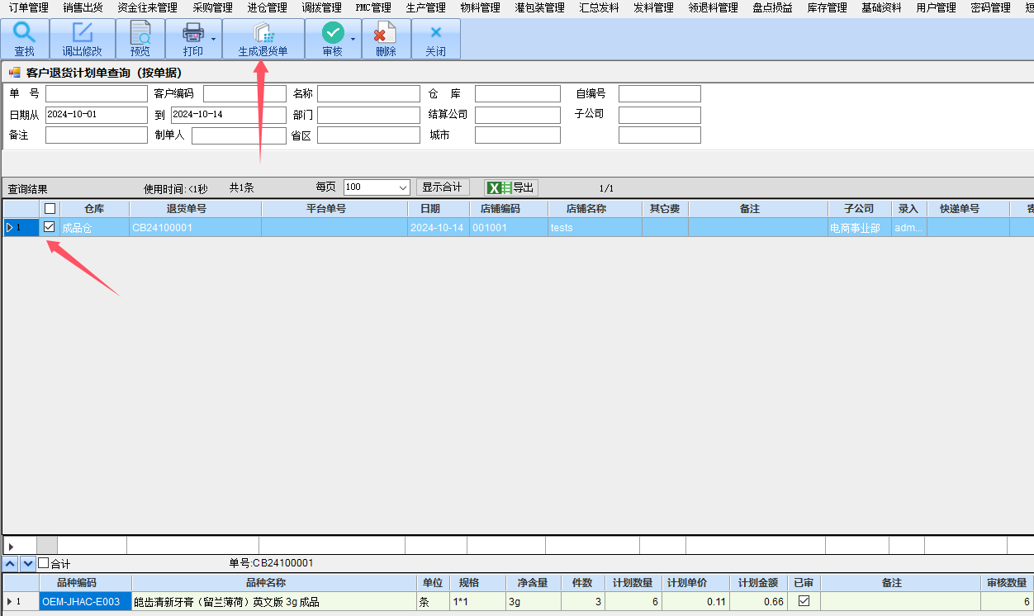The width and height of the screenshot is (1034, 616).
Task: Click the 客户编码 input field
Action: (244, 94)
